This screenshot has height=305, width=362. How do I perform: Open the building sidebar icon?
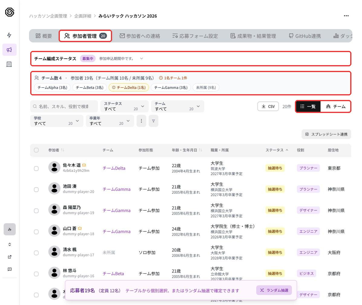pos(9,64)
